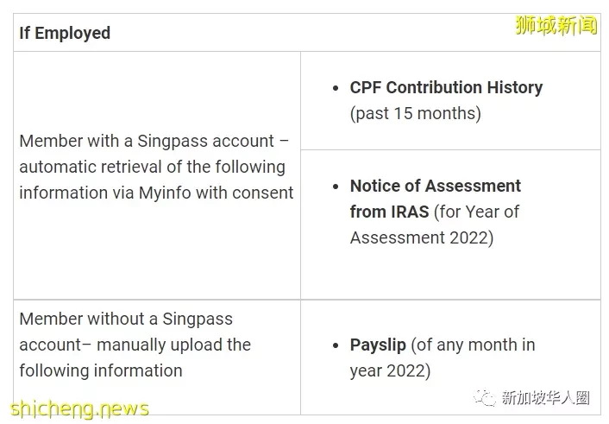
Task: Select 'CPF Contribution History' bold text
Action: (446, 87)
